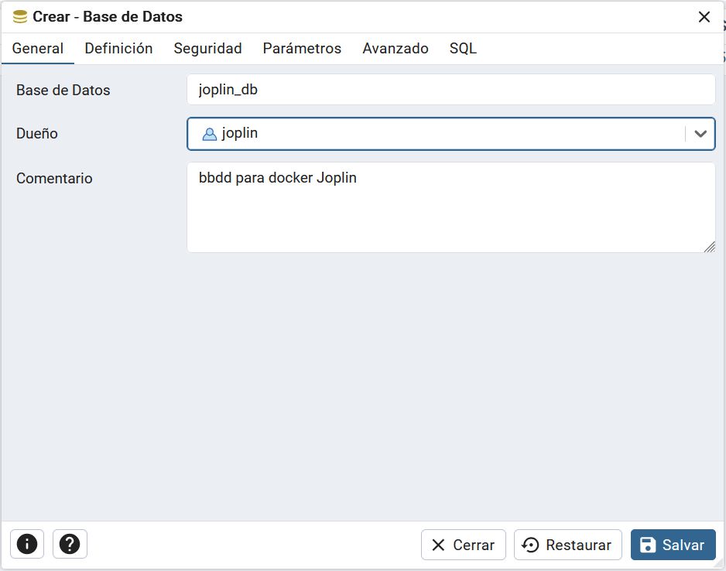
Task: Click the user icon beside joplin owner
Action: (209, 134)
